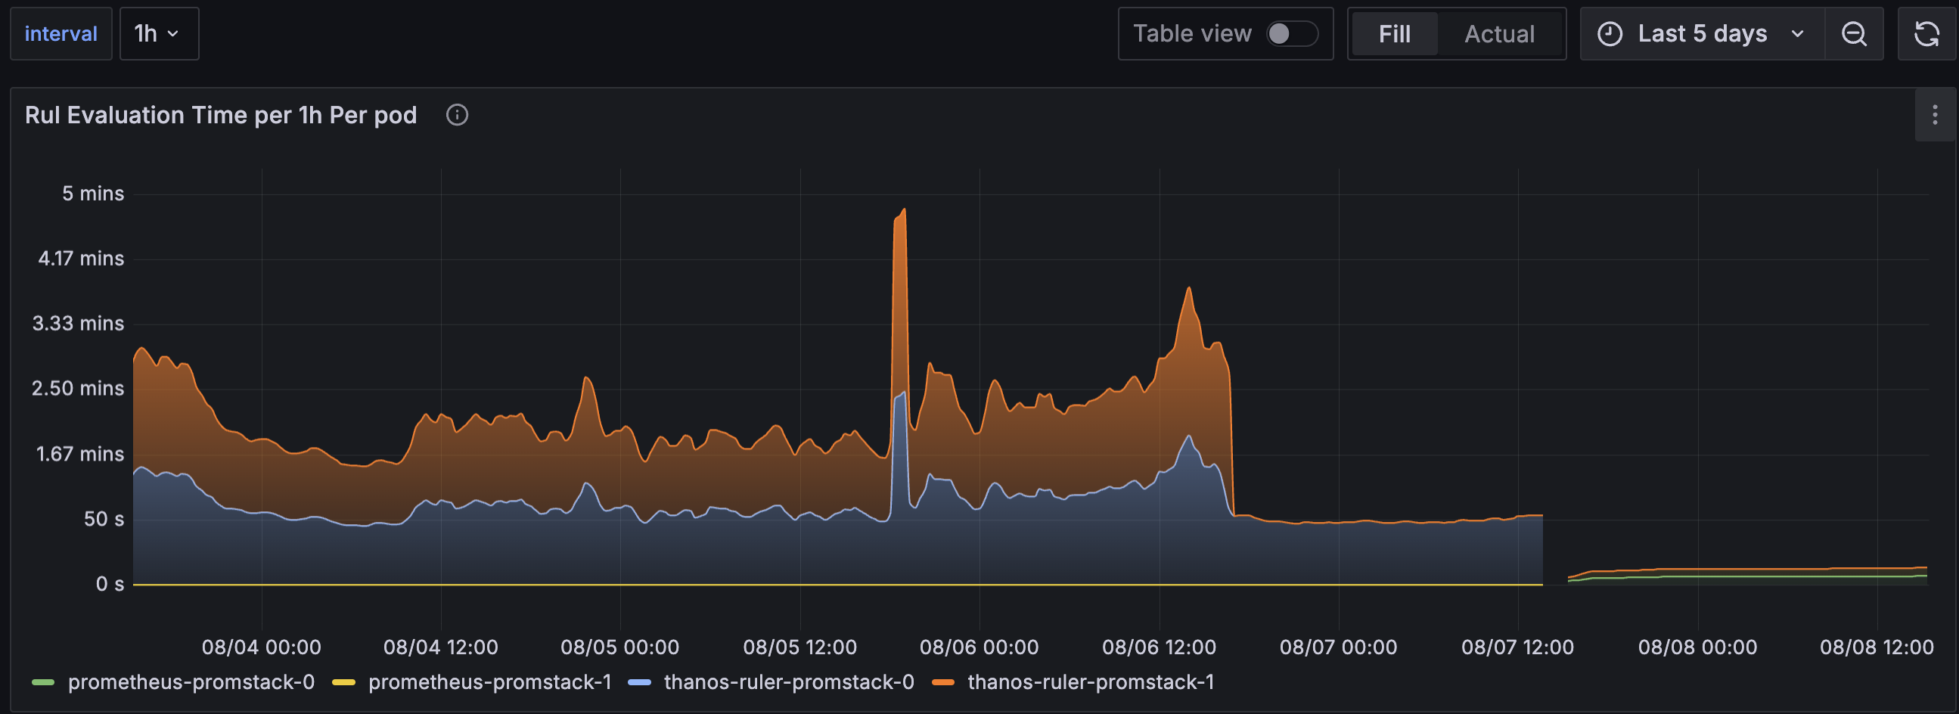This screenshot has height=714, width=1959.
Task: Click orange color swatch of thanos-ruler-promstack-1
Action: click(x=943, y=682)
